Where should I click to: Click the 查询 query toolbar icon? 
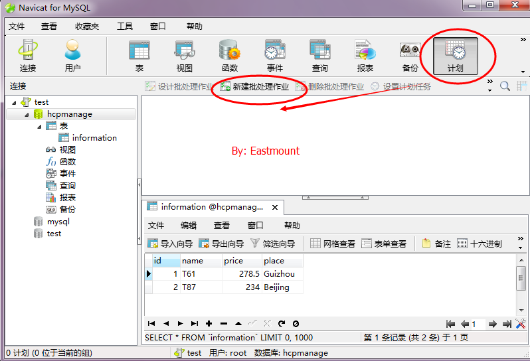click(x=319, y=56)
